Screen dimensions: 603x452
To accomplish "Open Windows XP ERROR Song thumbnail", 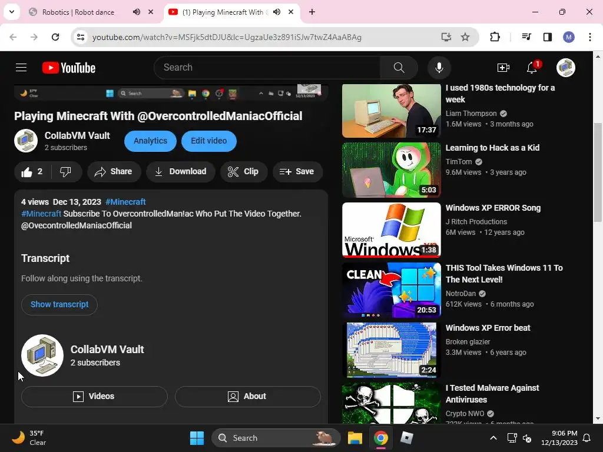I will [x=392, y=230].
